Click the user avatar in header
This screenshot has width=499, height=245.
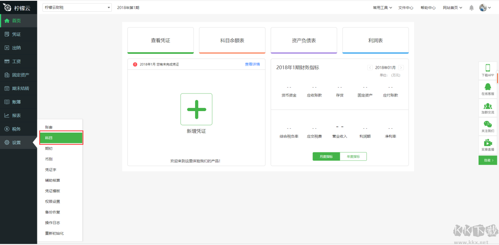(483, 7)
